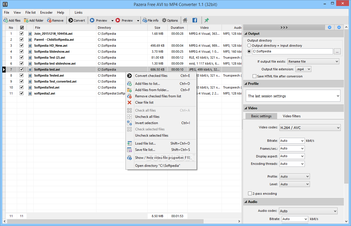Viewport: 351px width, 226px height.
Task: Click the Load file list icon
Action: 129,143
